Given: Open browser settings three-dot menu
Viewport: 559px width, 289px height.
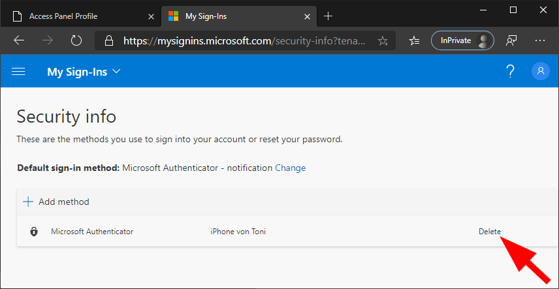Looking at the screenshot, I should pos(540,40).
